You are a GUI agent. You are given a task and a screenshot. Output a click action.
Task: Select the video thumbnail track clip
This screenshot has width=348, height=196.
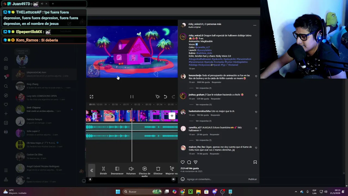(132, 116)
